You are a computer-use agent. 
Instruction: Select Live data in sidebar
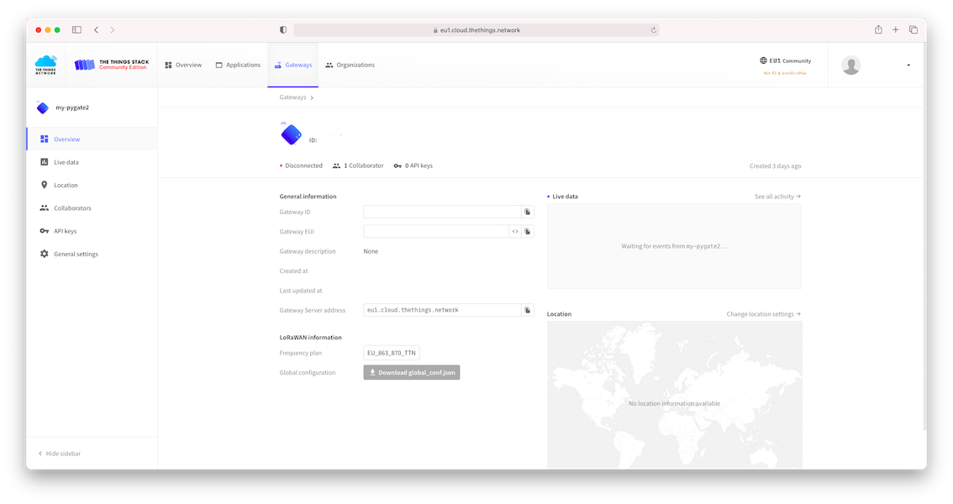point(66,162)
